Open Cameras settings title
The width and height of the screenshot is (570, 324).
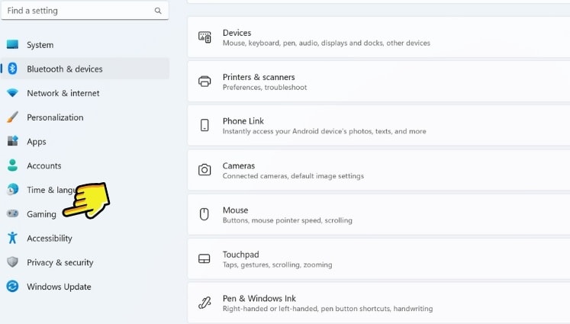(x=239, y=165)
